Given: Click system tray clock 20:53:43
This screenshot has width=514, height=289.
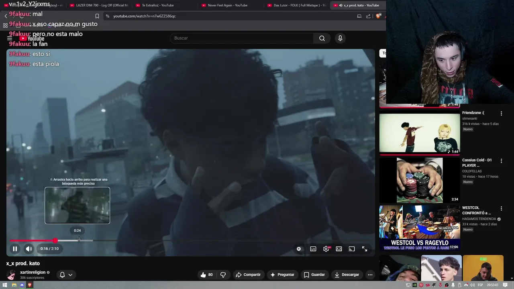Looking at the screenshot, I should point(492,285).
